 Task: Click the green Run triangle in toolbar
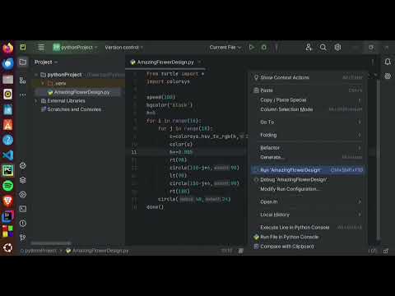pyautogui.click(x=251, y=48)
